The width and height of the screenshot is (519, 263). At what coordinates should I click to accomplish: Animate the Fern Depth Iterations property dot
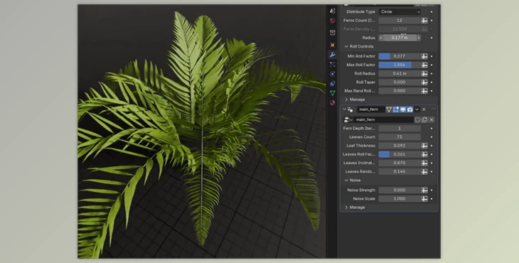coord(432,129)
